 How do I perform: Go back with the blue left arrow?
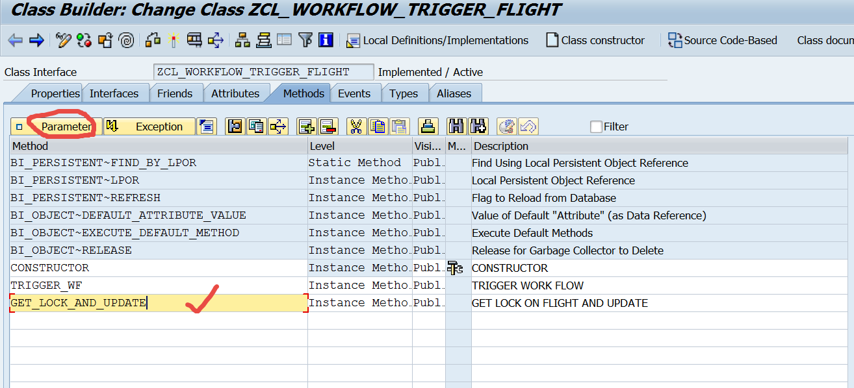(15, 40)
